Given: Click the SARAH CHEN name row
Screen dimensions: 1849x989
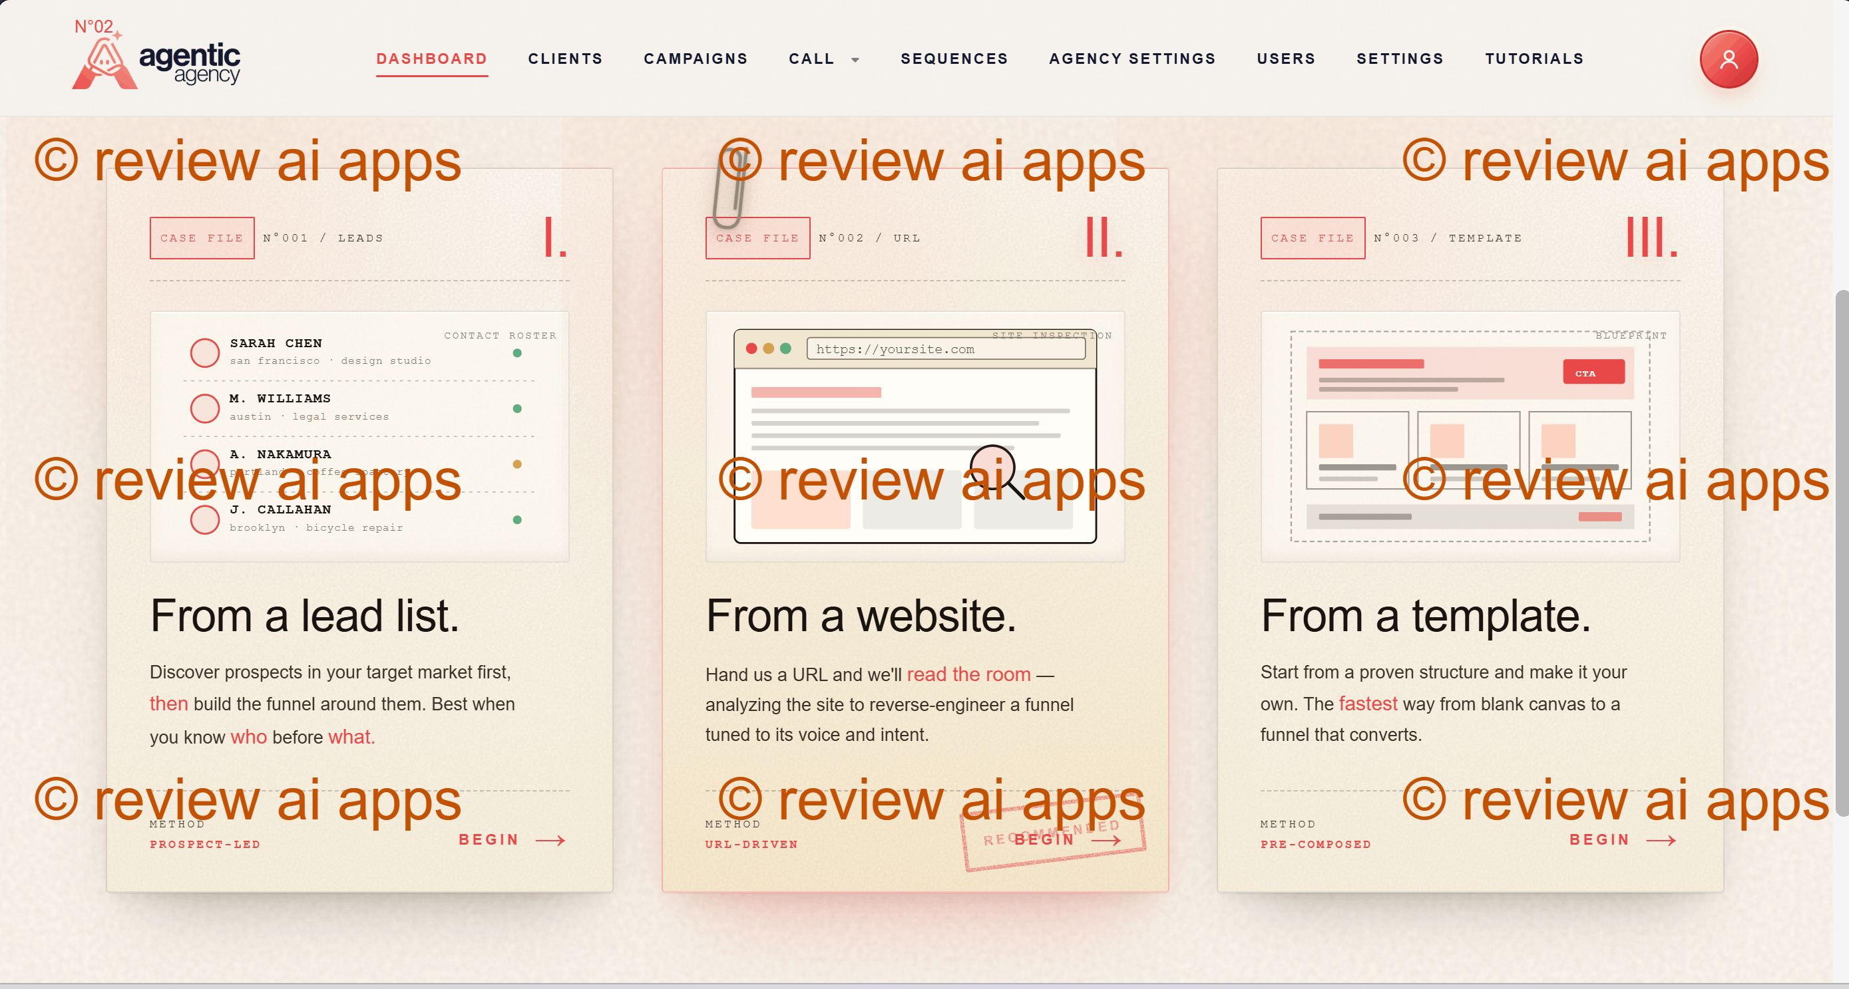Looking at the screenshot, I should (x=276, y=343).
